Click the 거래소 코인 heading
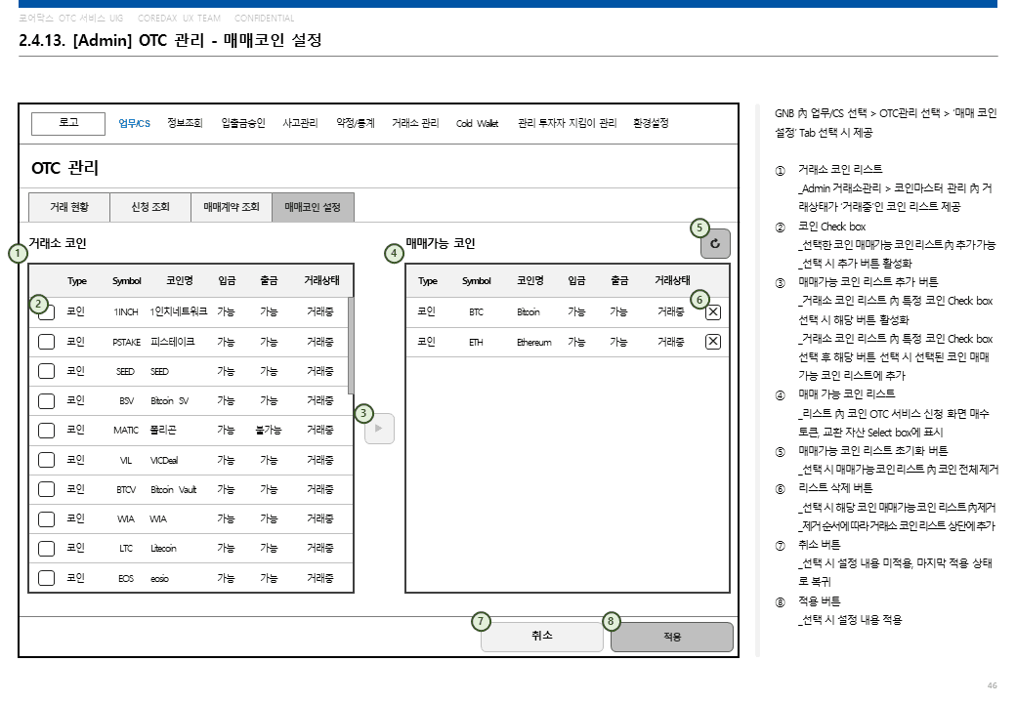The height and width of the screenshot is (703, 1016). click(58, 243)
